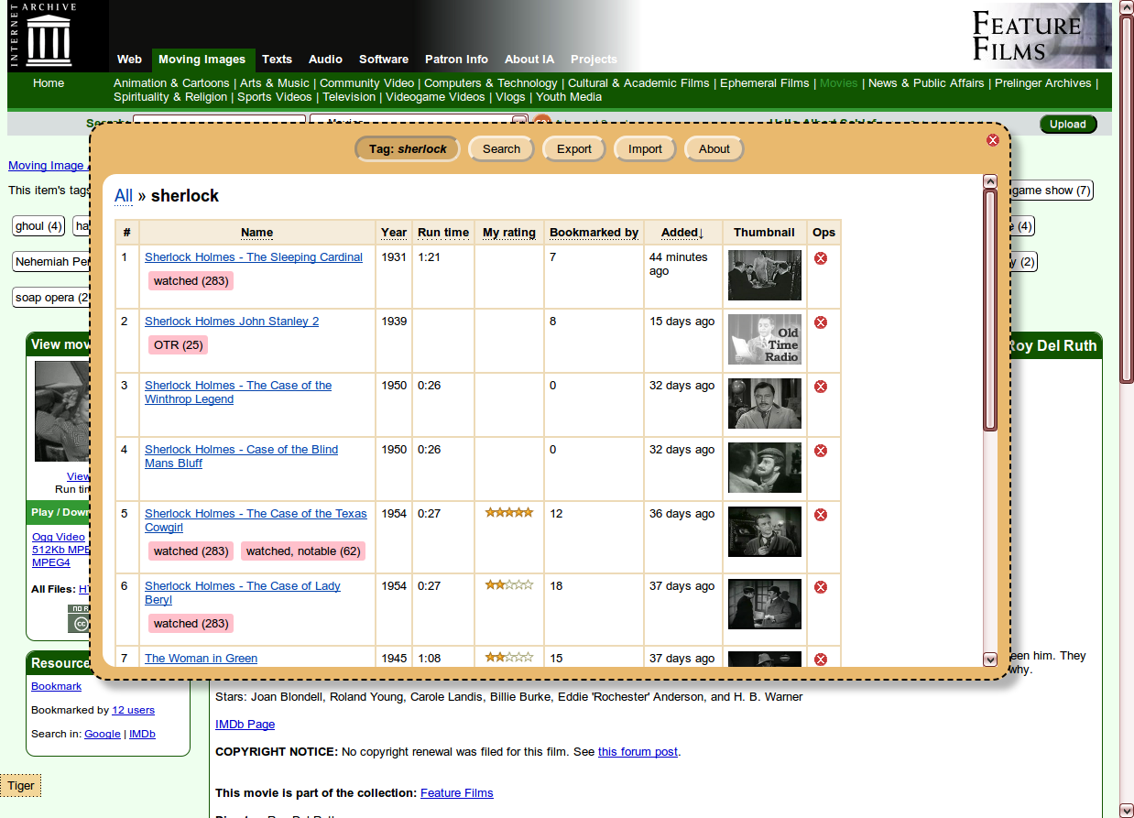Sort by the Bookmarked by column
The height and width of the screenshot is (818, 1134).
[x=594, y=233]
